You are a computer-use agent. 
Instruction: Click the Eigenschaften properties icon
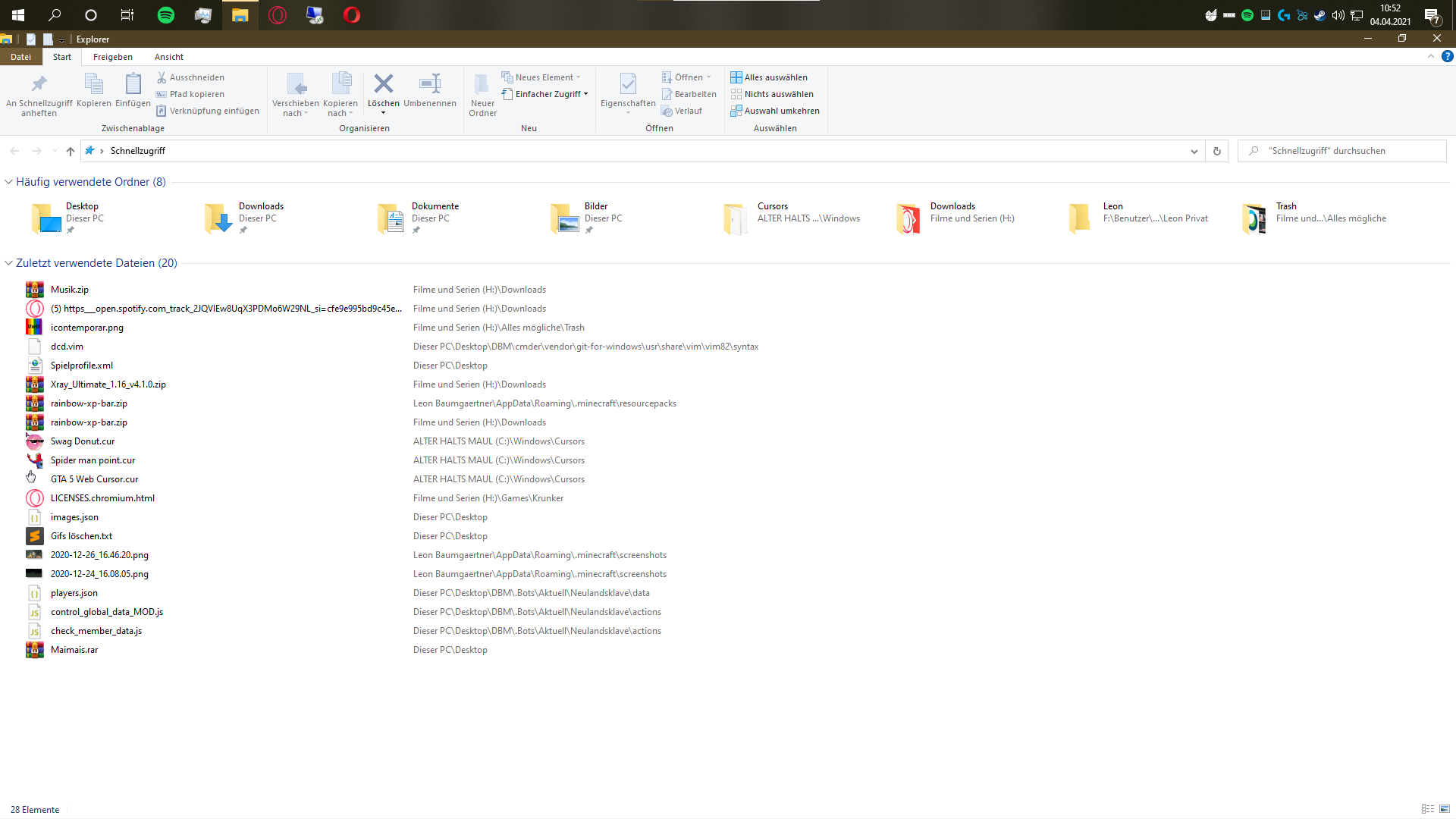click(x=627, y=83)
